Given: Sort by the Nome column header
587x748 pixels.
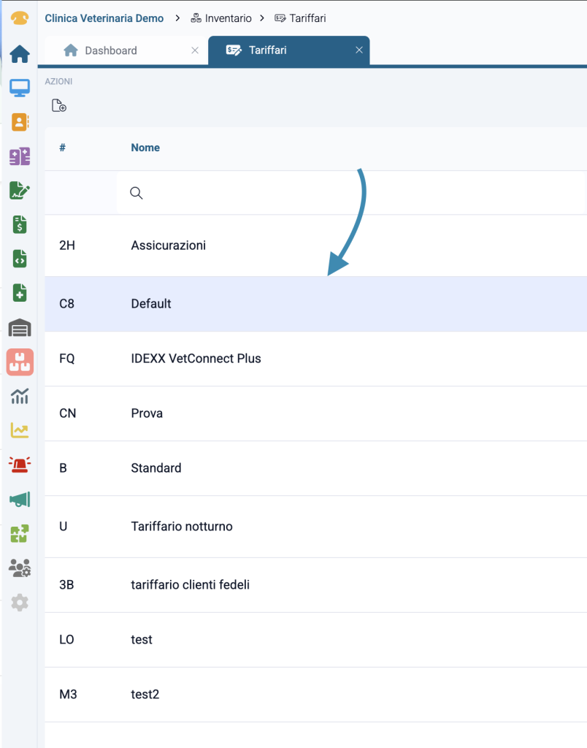Looking at the screenshot, I should [145, 148].
